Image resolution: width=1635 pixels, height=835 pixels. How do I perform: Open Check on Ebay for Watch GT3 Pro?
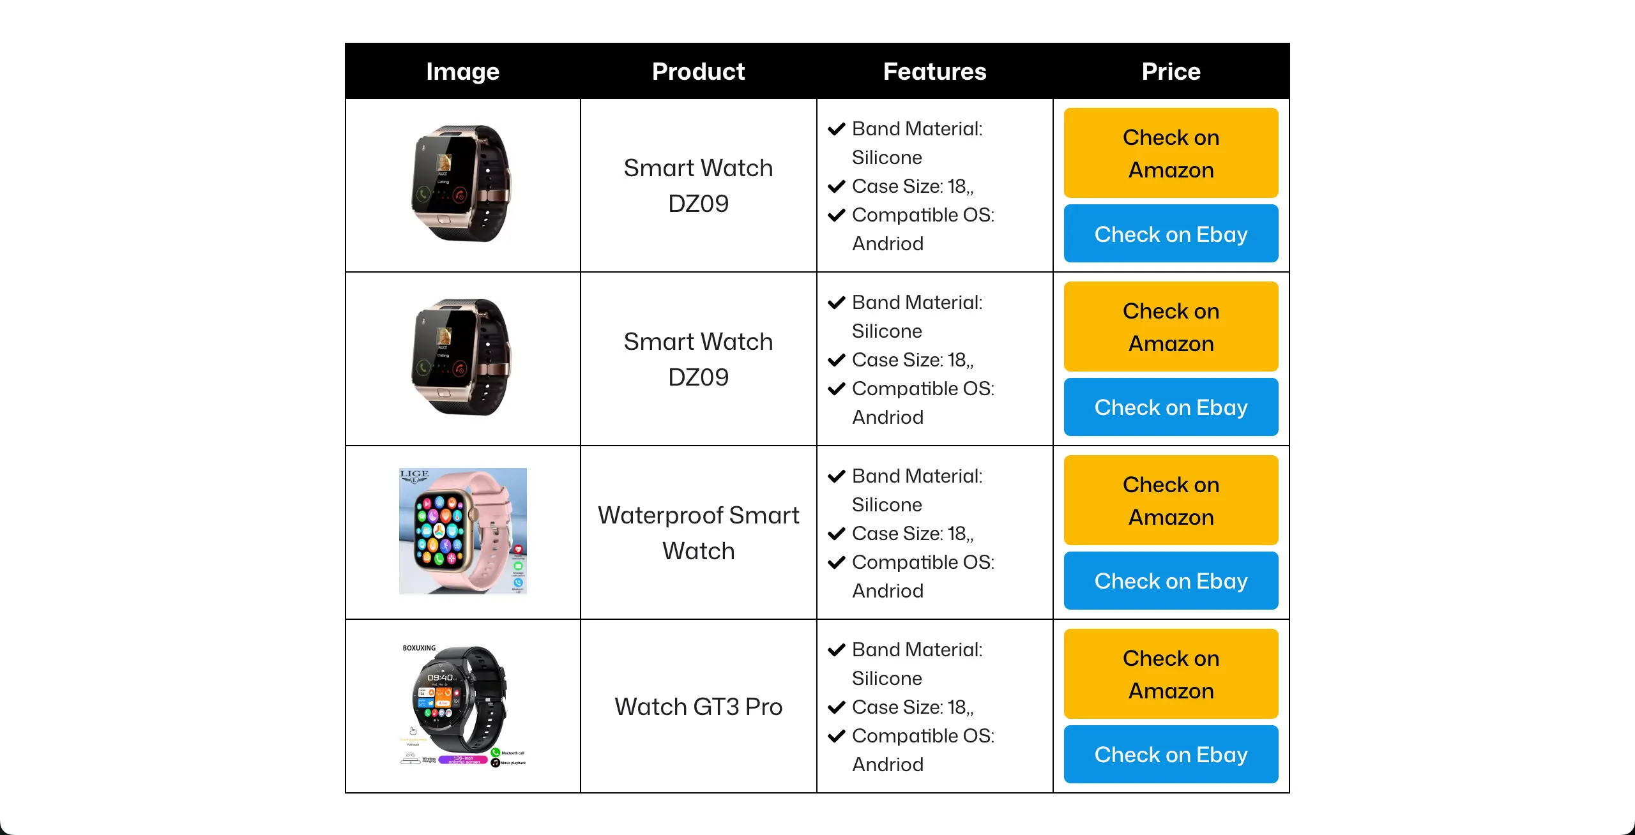1171,755
